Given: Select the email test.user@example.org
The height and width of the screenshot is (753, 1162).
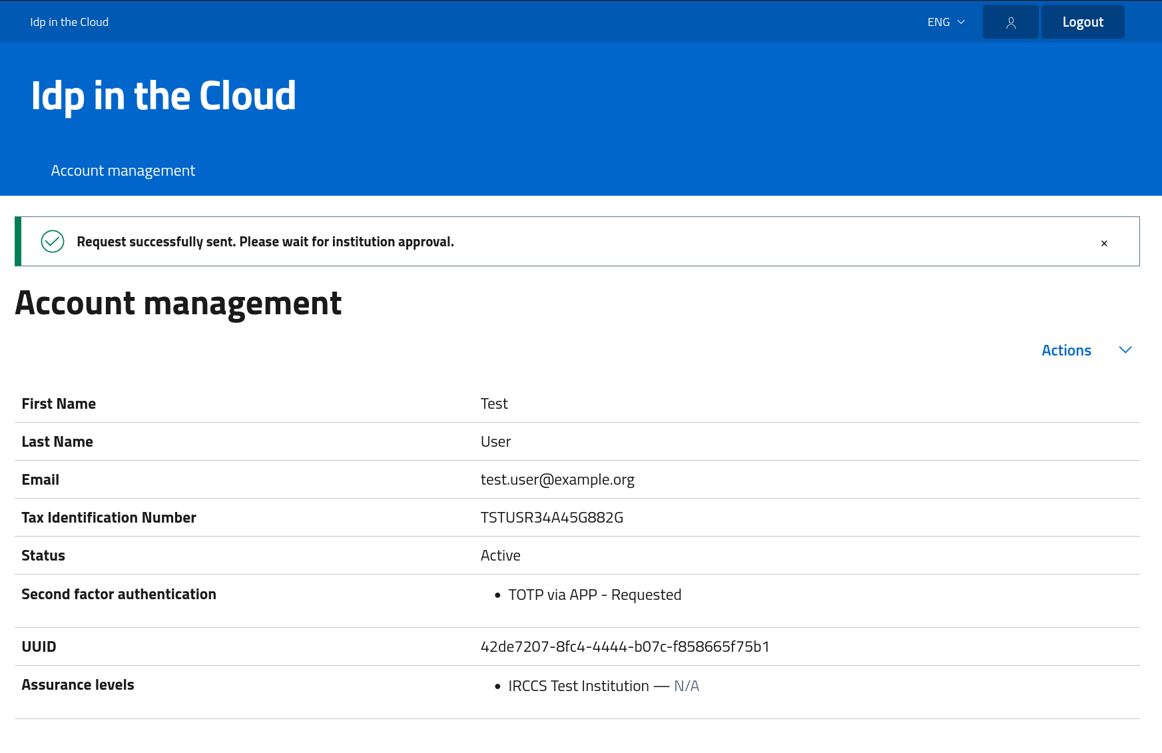Looking at the screenshot, I should click(x=557, y=479).
